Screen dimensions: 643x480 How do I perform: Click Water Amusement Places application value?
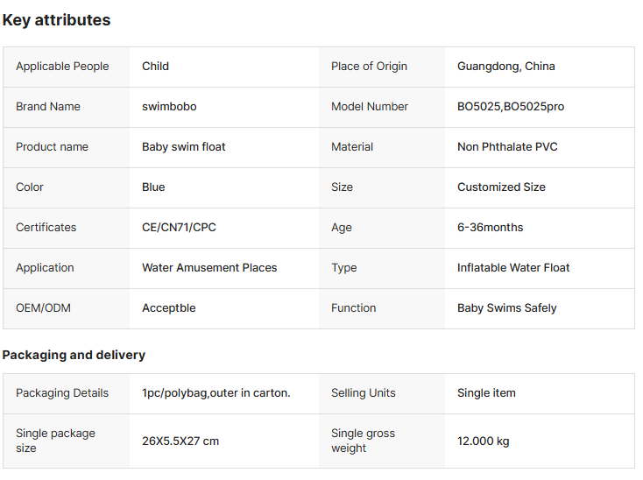pyautogui.click(x=209, y=268)
